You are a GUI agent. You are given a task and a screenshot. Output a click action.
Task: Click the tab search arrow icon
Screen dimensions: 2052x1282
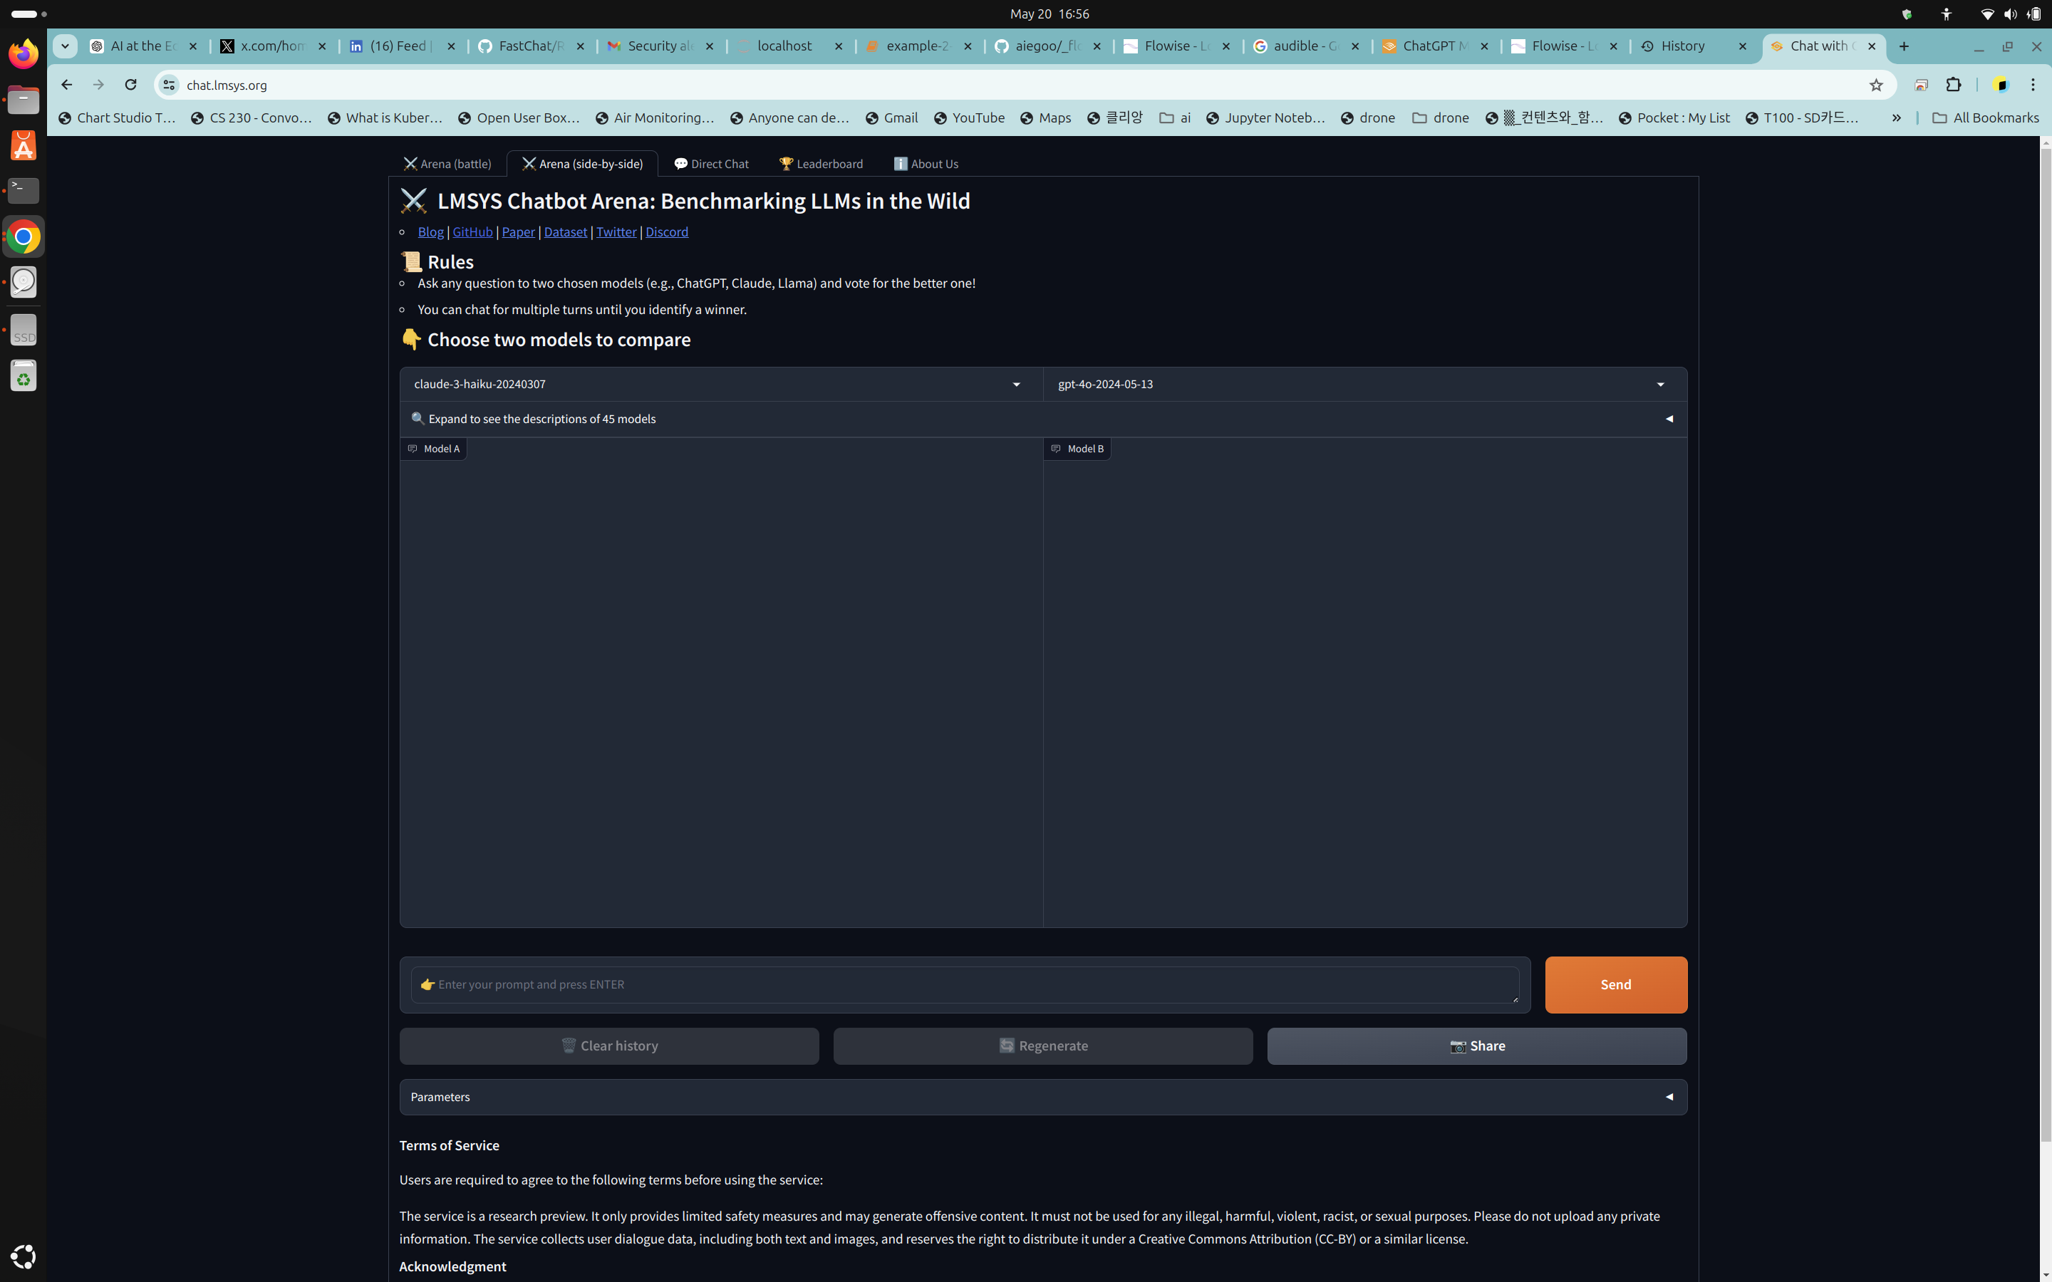66,46
